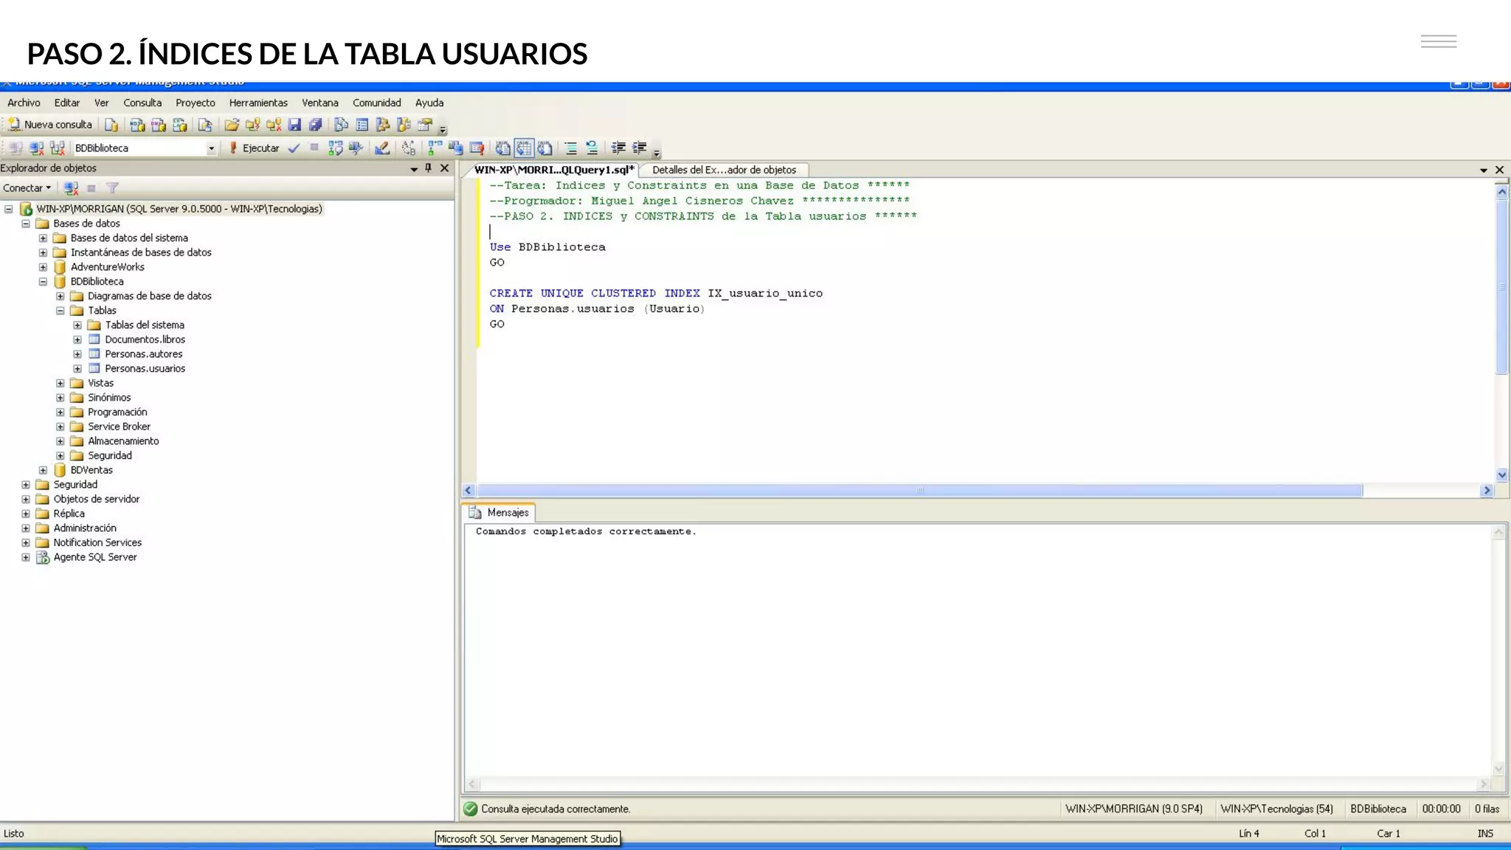Image resolution: width=1511 pixels, height=850 pixels.
Task: Toggle SQLCMD mode
Action: [477, 148]
